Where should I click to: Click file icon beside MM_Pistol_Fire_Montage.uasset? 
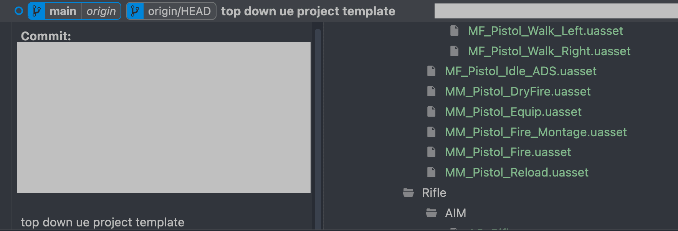pyautogui.click(x=431, y=132)
